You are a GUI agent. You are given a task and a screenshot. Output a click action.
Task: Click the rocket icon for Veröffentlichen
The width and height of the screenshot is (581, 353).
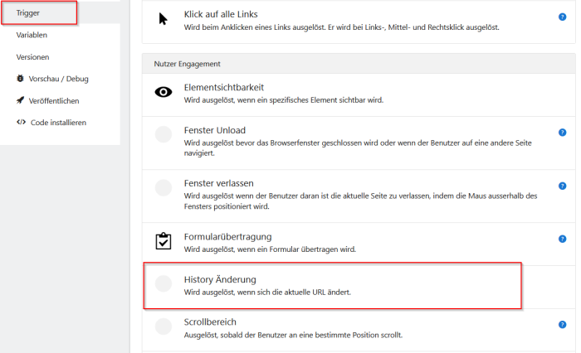click(20, 100)
